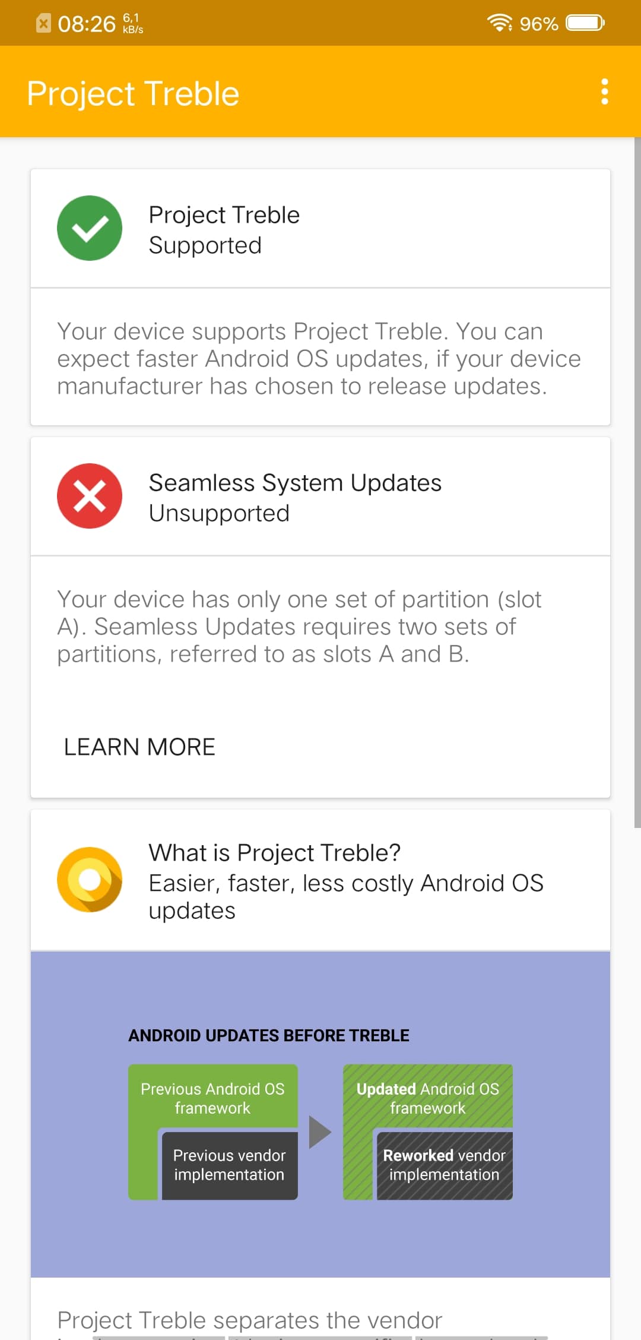Tap the Seamless System Updates Unsupported header
Viewport: 641px width, 1340px height.
click(x=320, y=497)
